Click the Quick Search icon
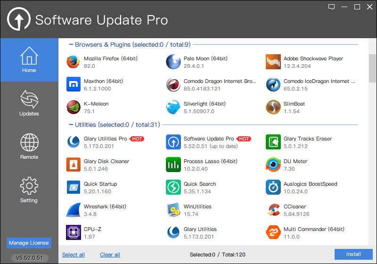 (x=173, y=187)
